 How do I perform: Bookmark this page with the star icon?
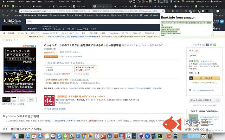click(x=163, y=11)
